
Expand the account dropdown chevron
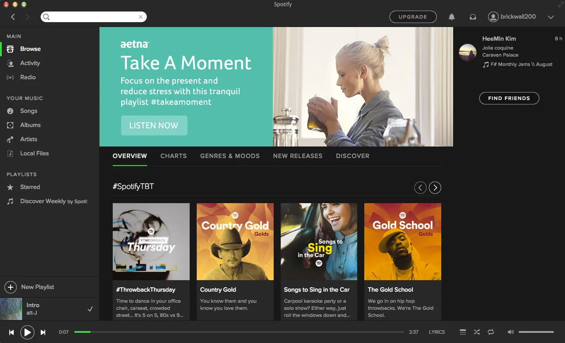[x=550, y=17]
